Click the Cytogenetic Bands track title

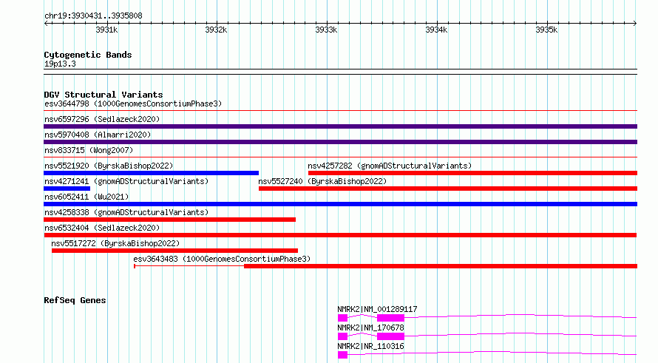point(88,55)
